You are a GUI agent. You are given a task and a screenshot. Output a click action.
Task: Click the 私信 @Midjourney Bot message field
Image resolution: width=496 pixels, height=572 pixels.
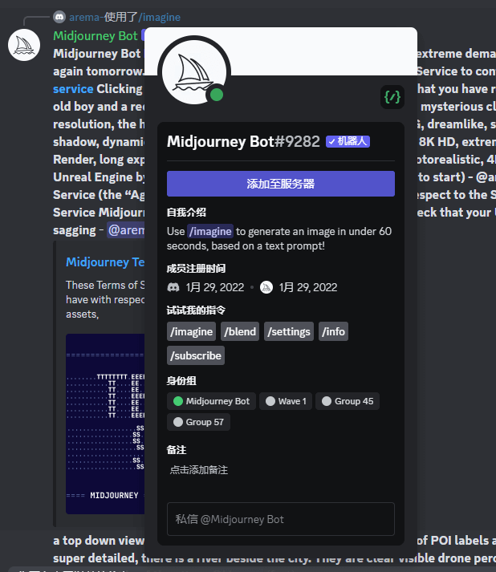[x=281, y=519]
